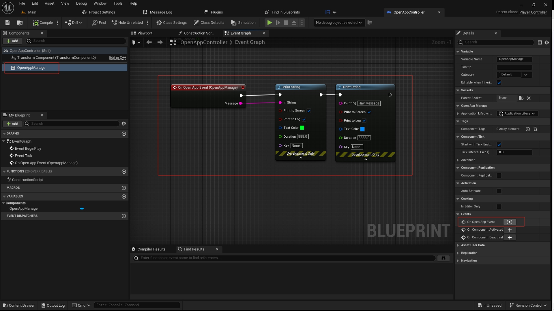
Task: Open blueprint search with Find in Results binoculars
Action: 443,258
